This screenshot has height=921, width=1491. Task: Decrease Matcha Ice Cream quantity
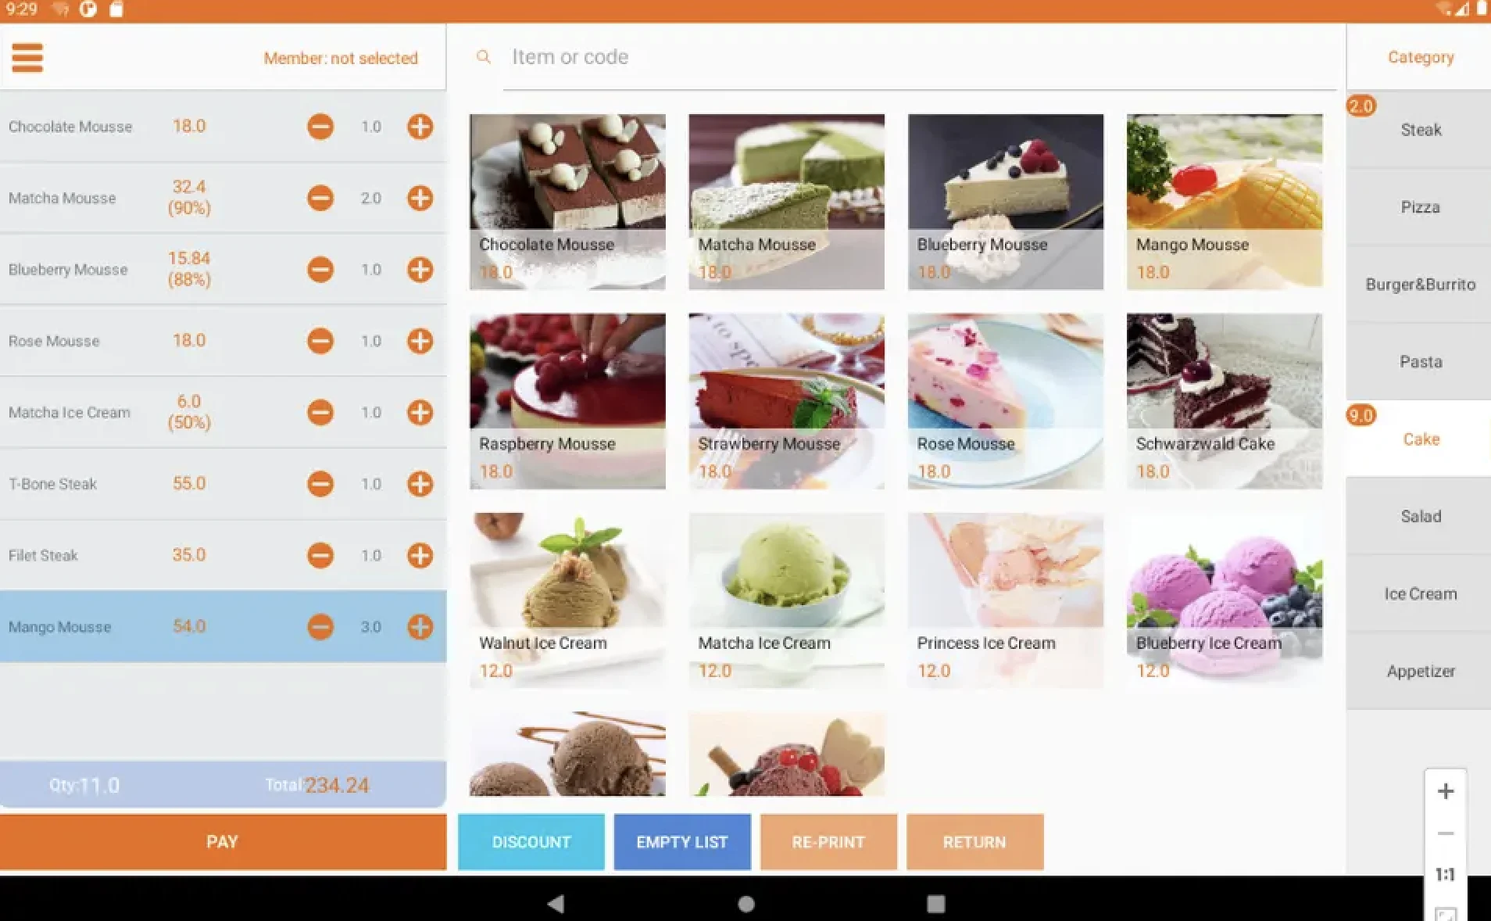coord(320,412)
